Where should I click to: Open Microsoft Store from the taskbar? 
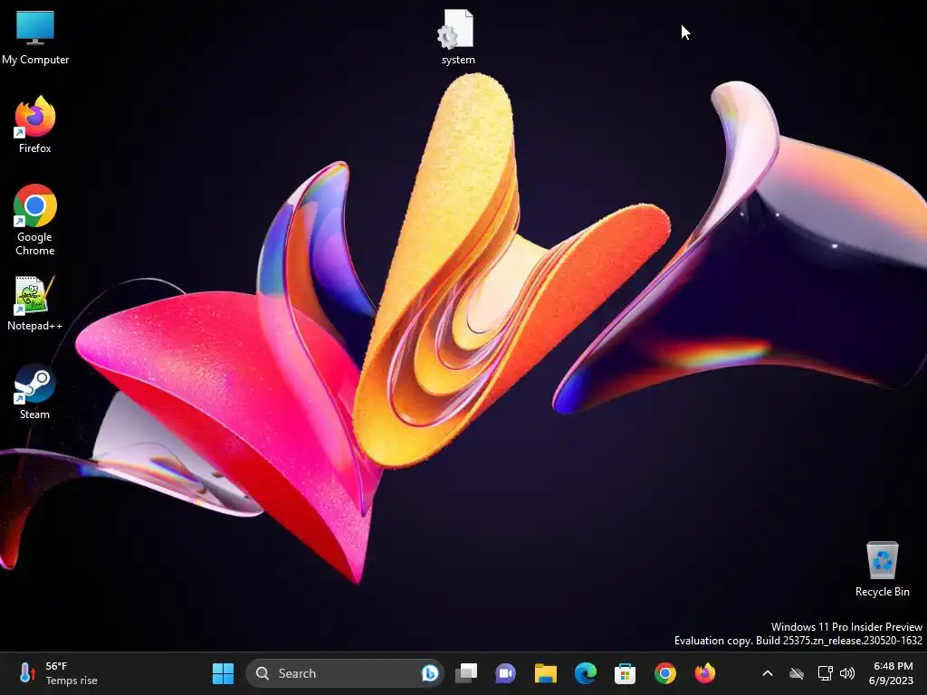tap(625, 673)
